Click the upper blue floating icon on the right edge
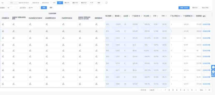Viewport: 215px width, 95px height. (213, 67)
